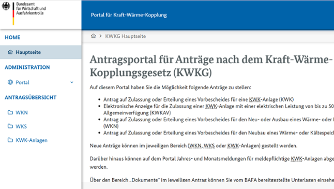The height and width of the screenshot is (189, 334).
Task: Expand the Portal menu chevron
Action: tap(72, 82)
